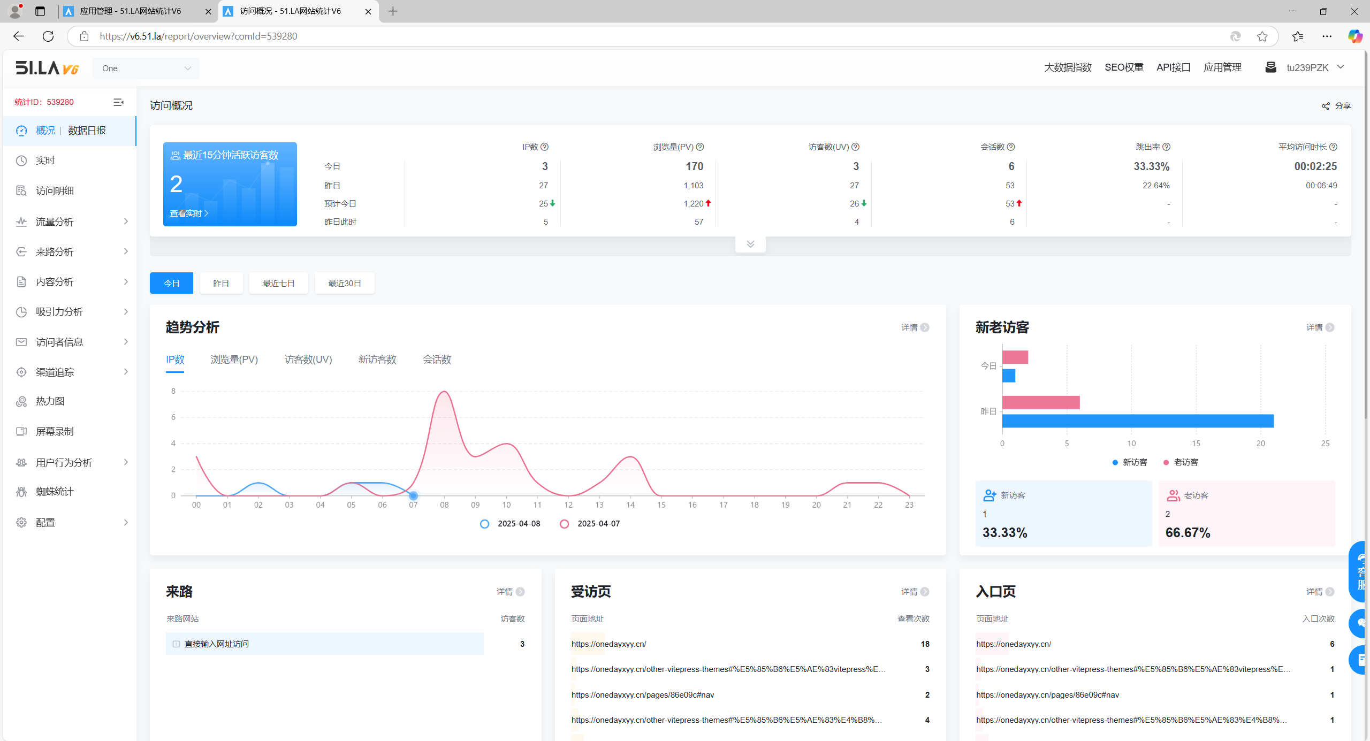Click the help icon next to IP数
The height and width of the screenshot is (741, 1370).
pyautogui.click(x=544, y=147)
